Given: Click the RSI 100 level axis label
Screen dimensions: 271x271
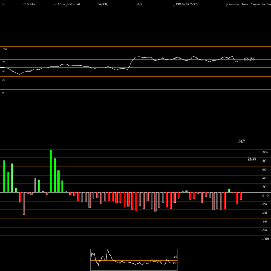Looking at the screenshot, I should point(4,49).
